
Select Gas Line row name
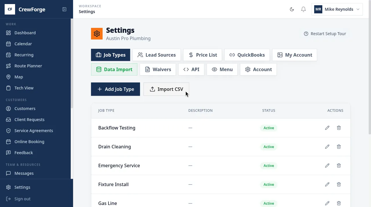point(108,203)
